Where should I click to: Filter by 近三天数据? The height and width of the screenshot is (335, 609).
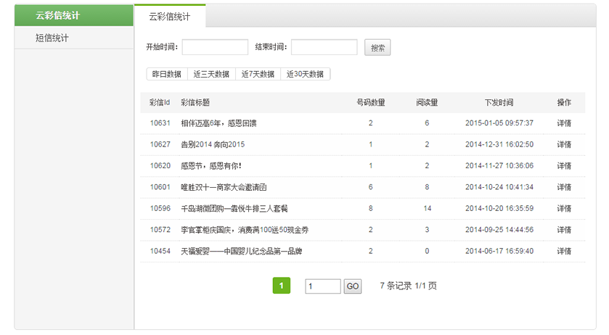point(211,74)
